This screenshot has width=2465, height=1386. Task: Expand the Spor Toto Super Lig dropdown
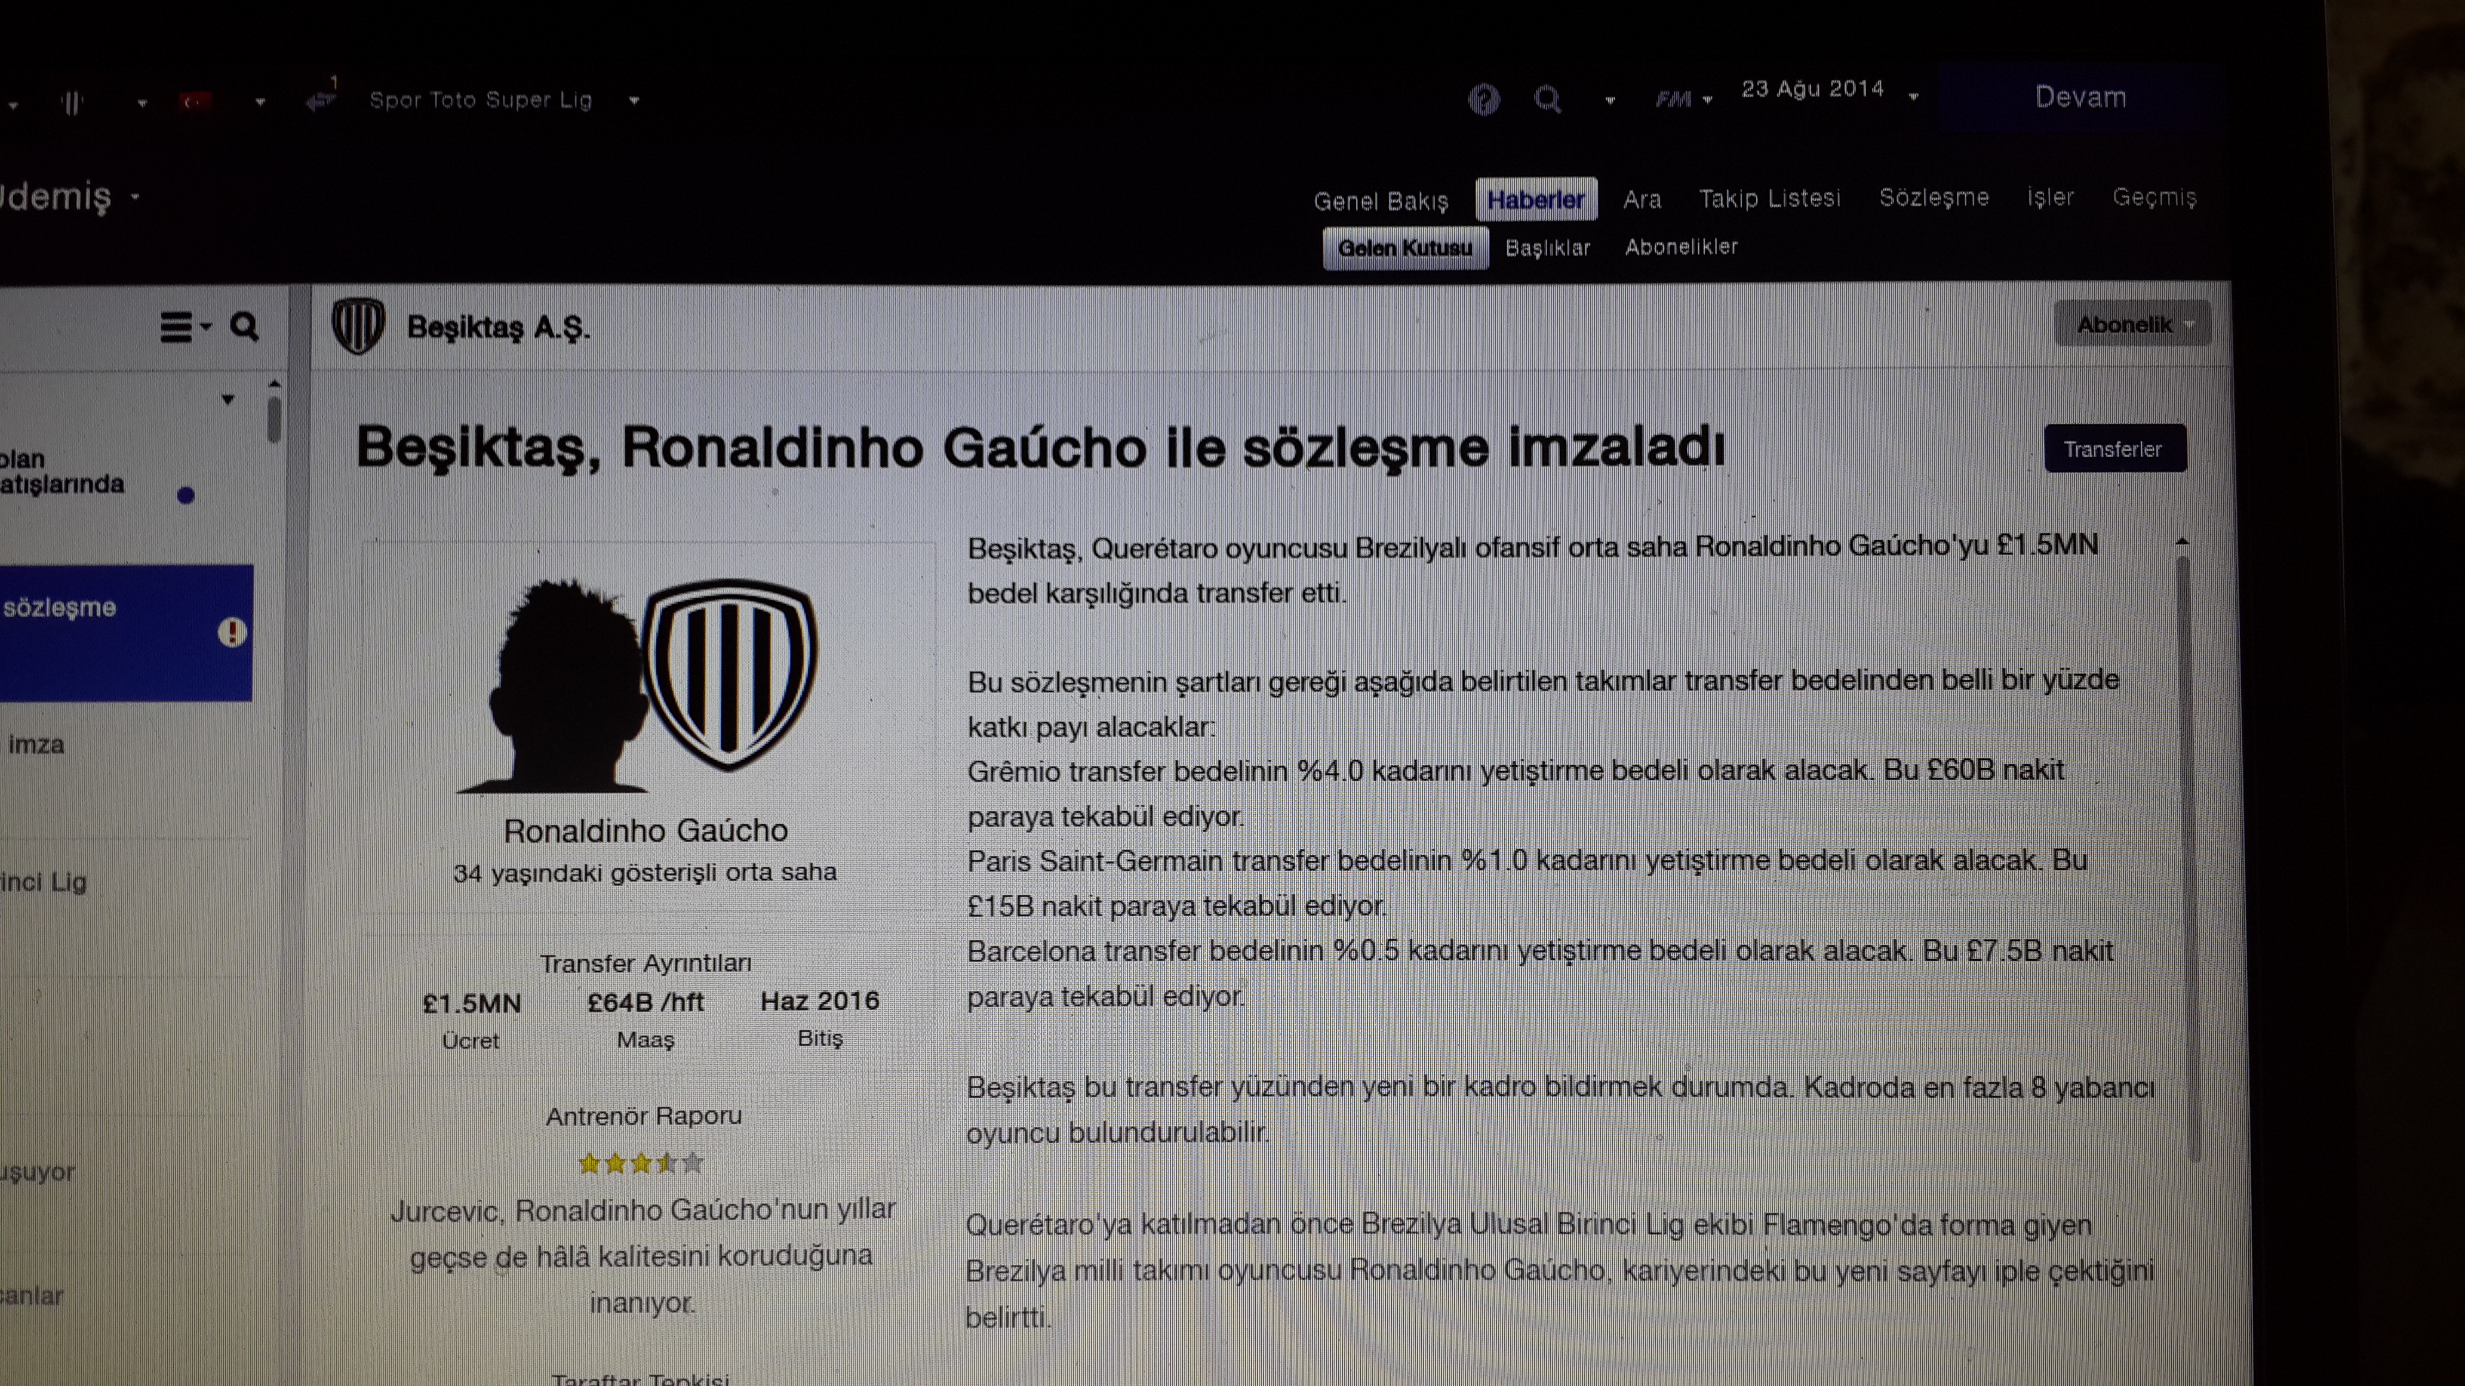tap(634, 100)
